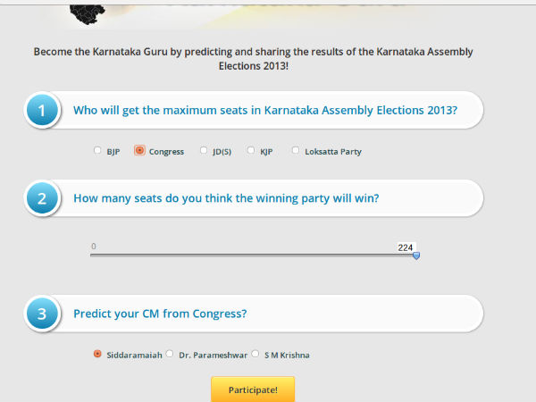Viewport: 536px width, 402px height.
Task: Choose S M Krishna as CM
Action: (x=255, y=354)
